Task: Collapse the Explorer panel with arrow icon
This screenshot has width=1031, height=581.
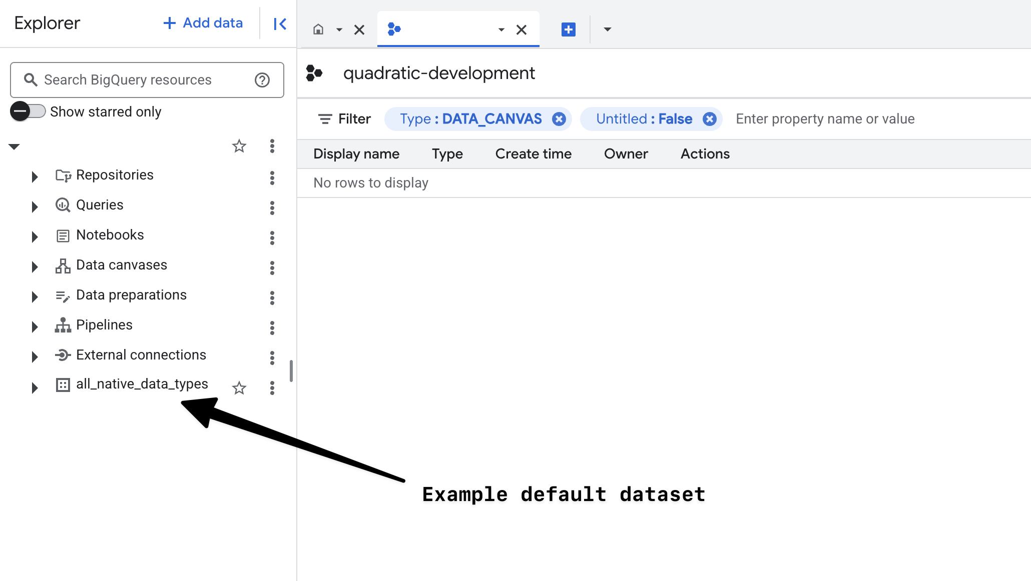Action: tap(280, 23)
